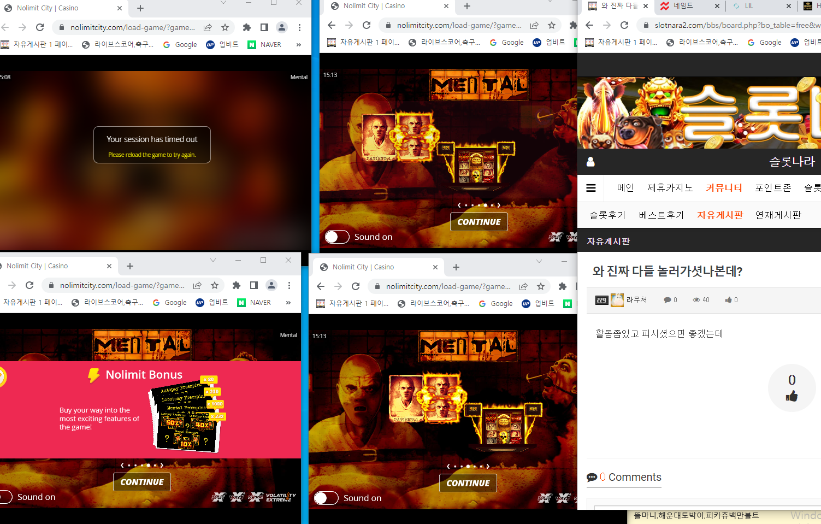
Task: Select the 베스트후기 board tab
Action: (661, 215)
